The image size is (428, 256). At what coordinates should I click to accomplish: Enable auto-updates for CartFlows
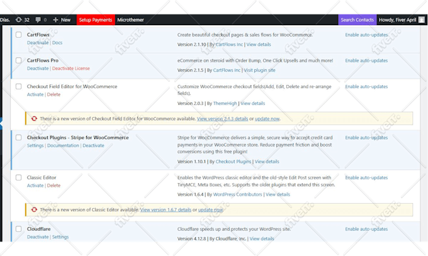(x=366, y=35)
